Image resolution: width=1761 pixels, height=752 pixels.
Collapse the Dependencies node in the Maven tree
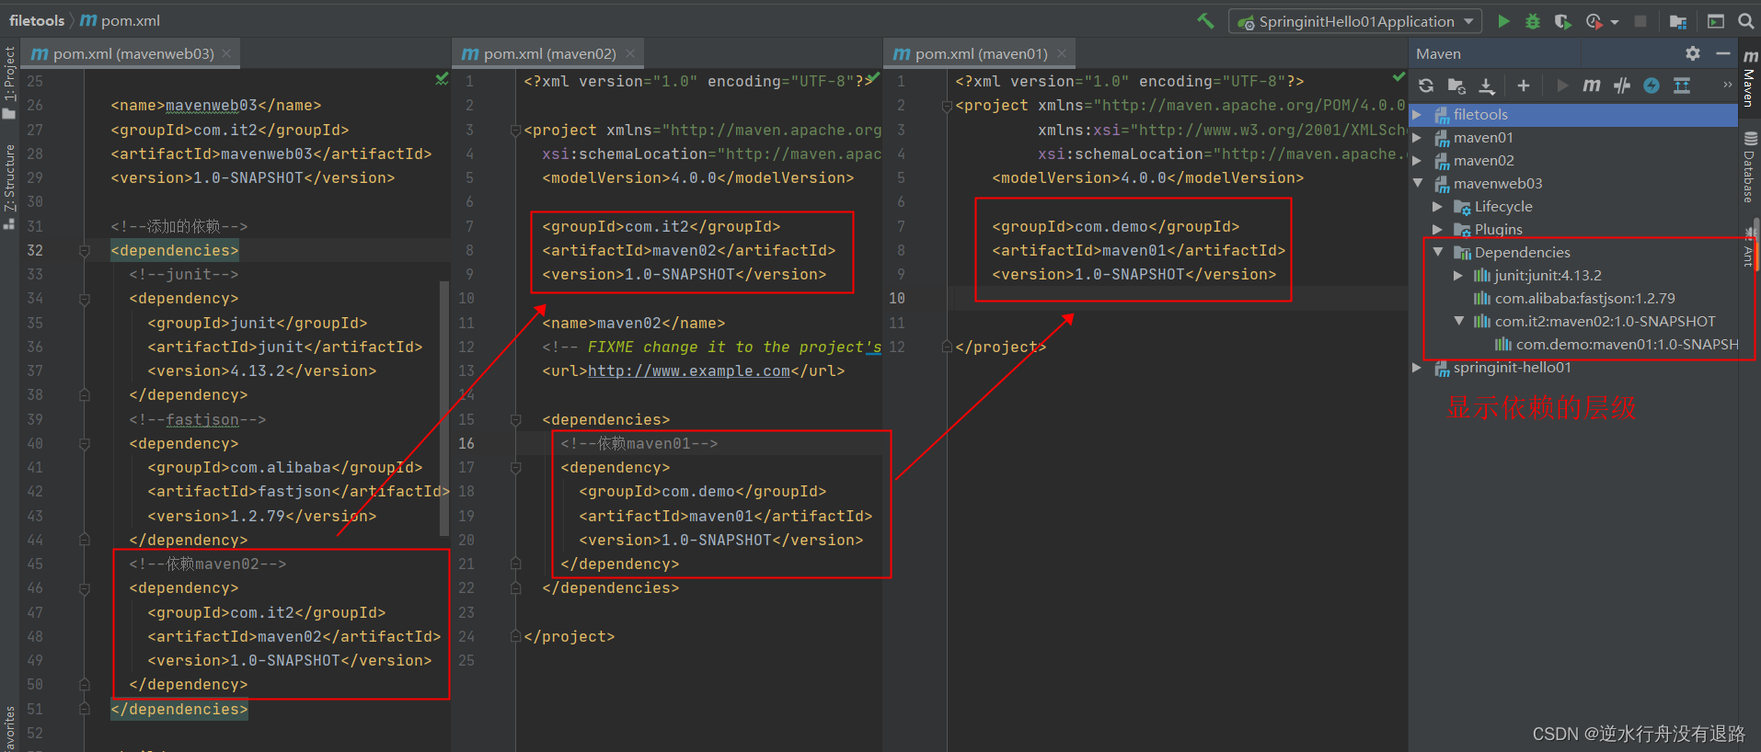(x=1438, y=253)
